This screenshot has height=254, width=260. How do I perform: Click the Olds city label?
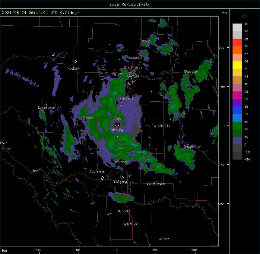pos(117,119)
